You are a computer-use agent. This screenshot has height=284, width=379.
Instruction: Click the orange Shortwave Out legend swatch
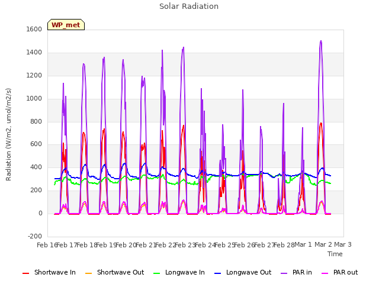pos(89,273)
